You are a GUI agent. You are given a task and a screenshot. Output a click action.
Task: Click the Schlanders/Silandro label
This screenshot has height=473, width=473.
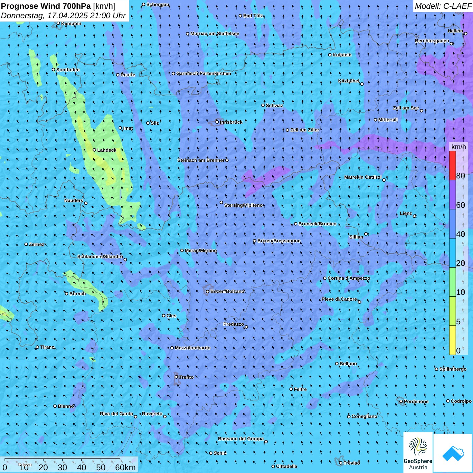click(x=100, y=256)
